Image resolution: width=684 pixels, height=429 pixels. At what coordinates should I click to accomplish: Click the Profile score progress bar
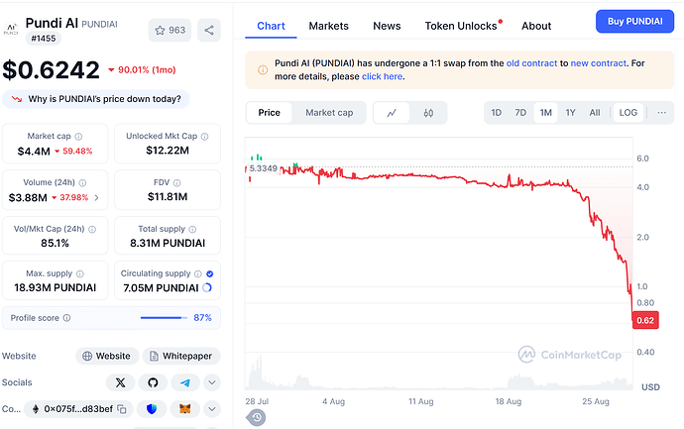point(164,318)
